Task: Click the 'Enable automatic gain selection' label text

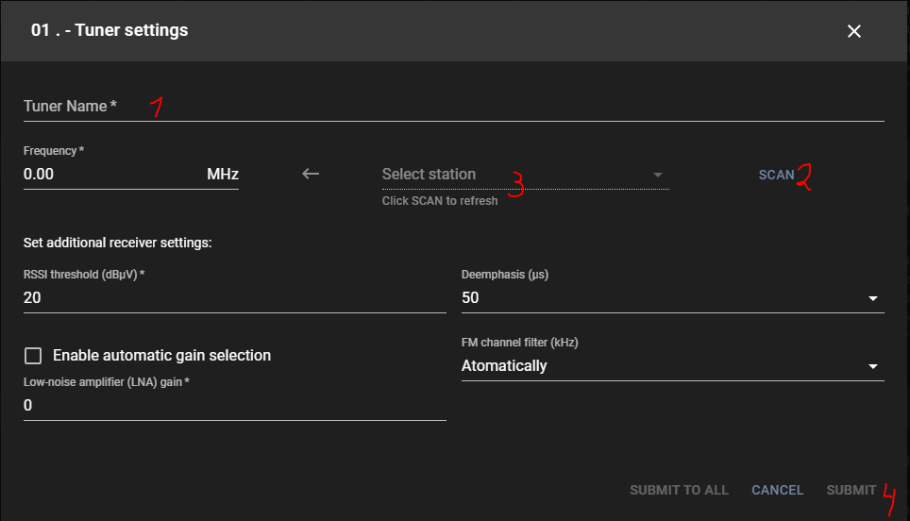Action: pos(161,356)
